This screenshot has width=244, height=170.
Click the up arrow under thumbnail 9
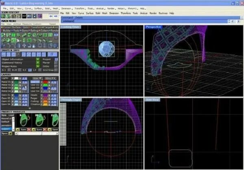click(18, 129)
